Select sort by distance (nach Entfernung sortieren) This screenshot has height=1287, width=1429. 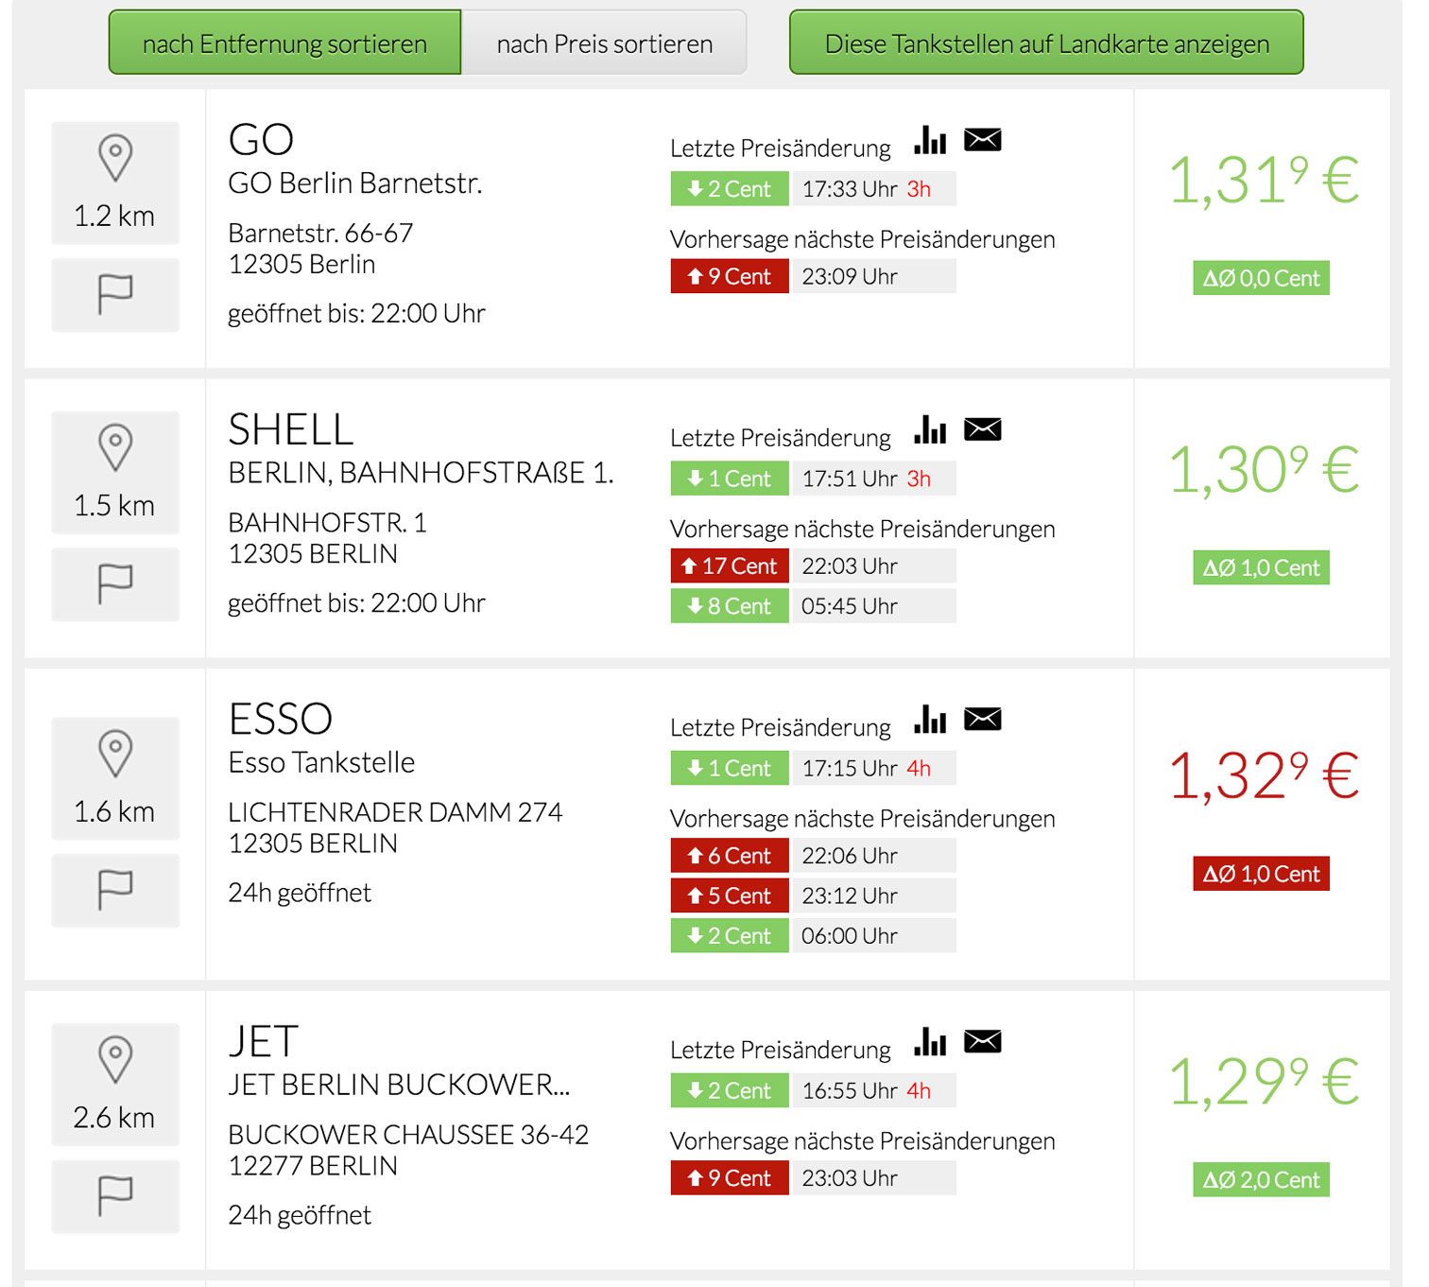pos(284,43)
